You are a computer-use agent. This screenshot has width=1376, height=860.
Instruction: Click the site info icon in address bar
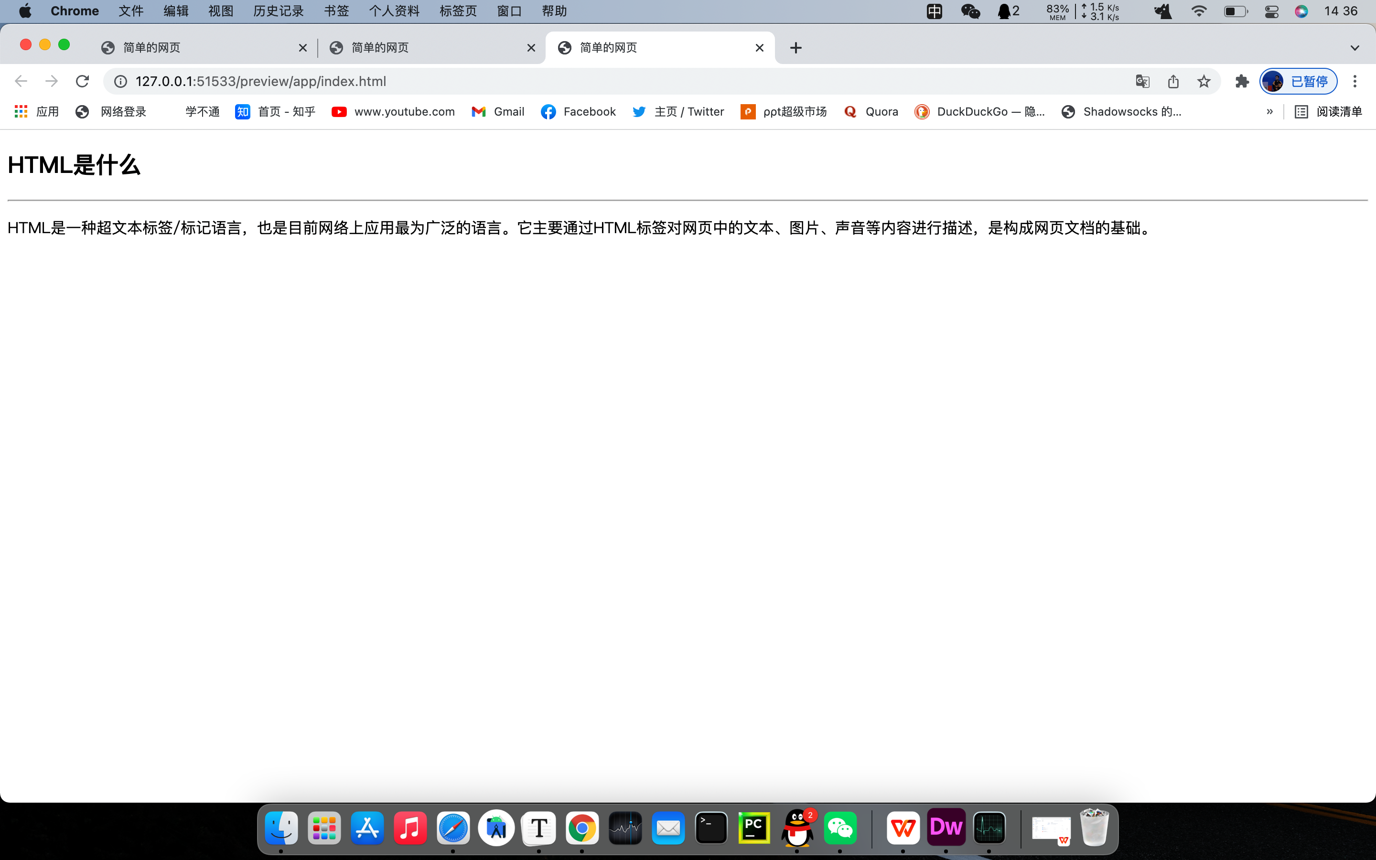coord(120,81)
